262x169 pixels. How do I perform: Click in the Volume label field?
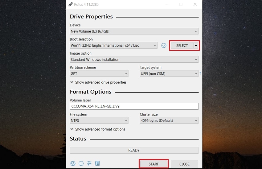(x=134, y=106)
